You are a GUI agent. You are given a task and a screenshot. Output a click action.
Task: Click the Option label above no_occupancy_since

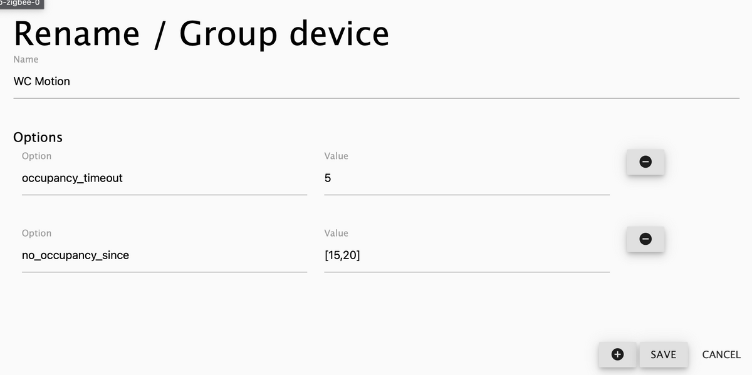point(36,233)
